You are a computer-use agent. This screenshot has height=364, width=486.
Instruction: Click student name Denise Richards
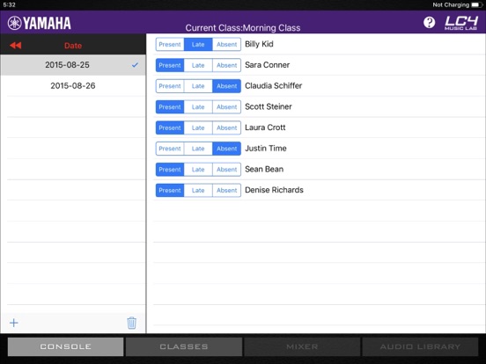(x=274, y=190)
